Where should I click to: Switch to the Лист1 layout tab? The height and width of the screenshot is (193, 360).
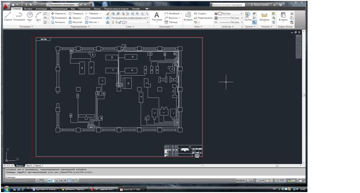pyautogui.click(x=29, y=166)
